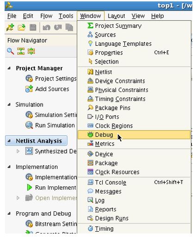Expand the Synthesized Design tree node

(18, 151)
